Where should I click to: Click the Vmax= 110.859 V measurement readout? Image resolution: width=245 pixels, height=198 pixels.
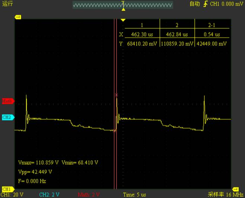38,163
